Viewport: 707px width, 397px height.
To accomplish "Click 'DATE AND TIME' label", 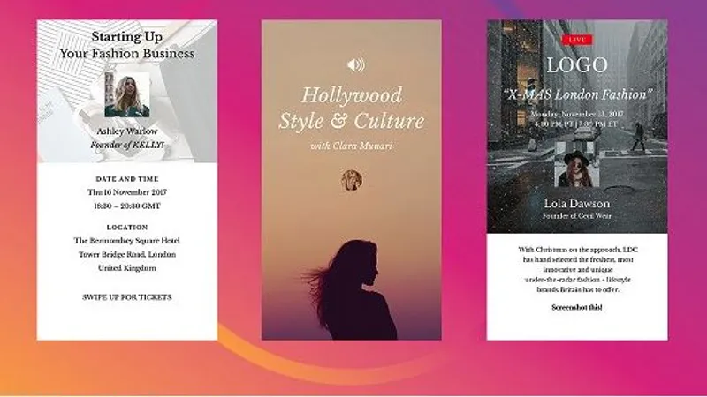I will tap(127, 179).
